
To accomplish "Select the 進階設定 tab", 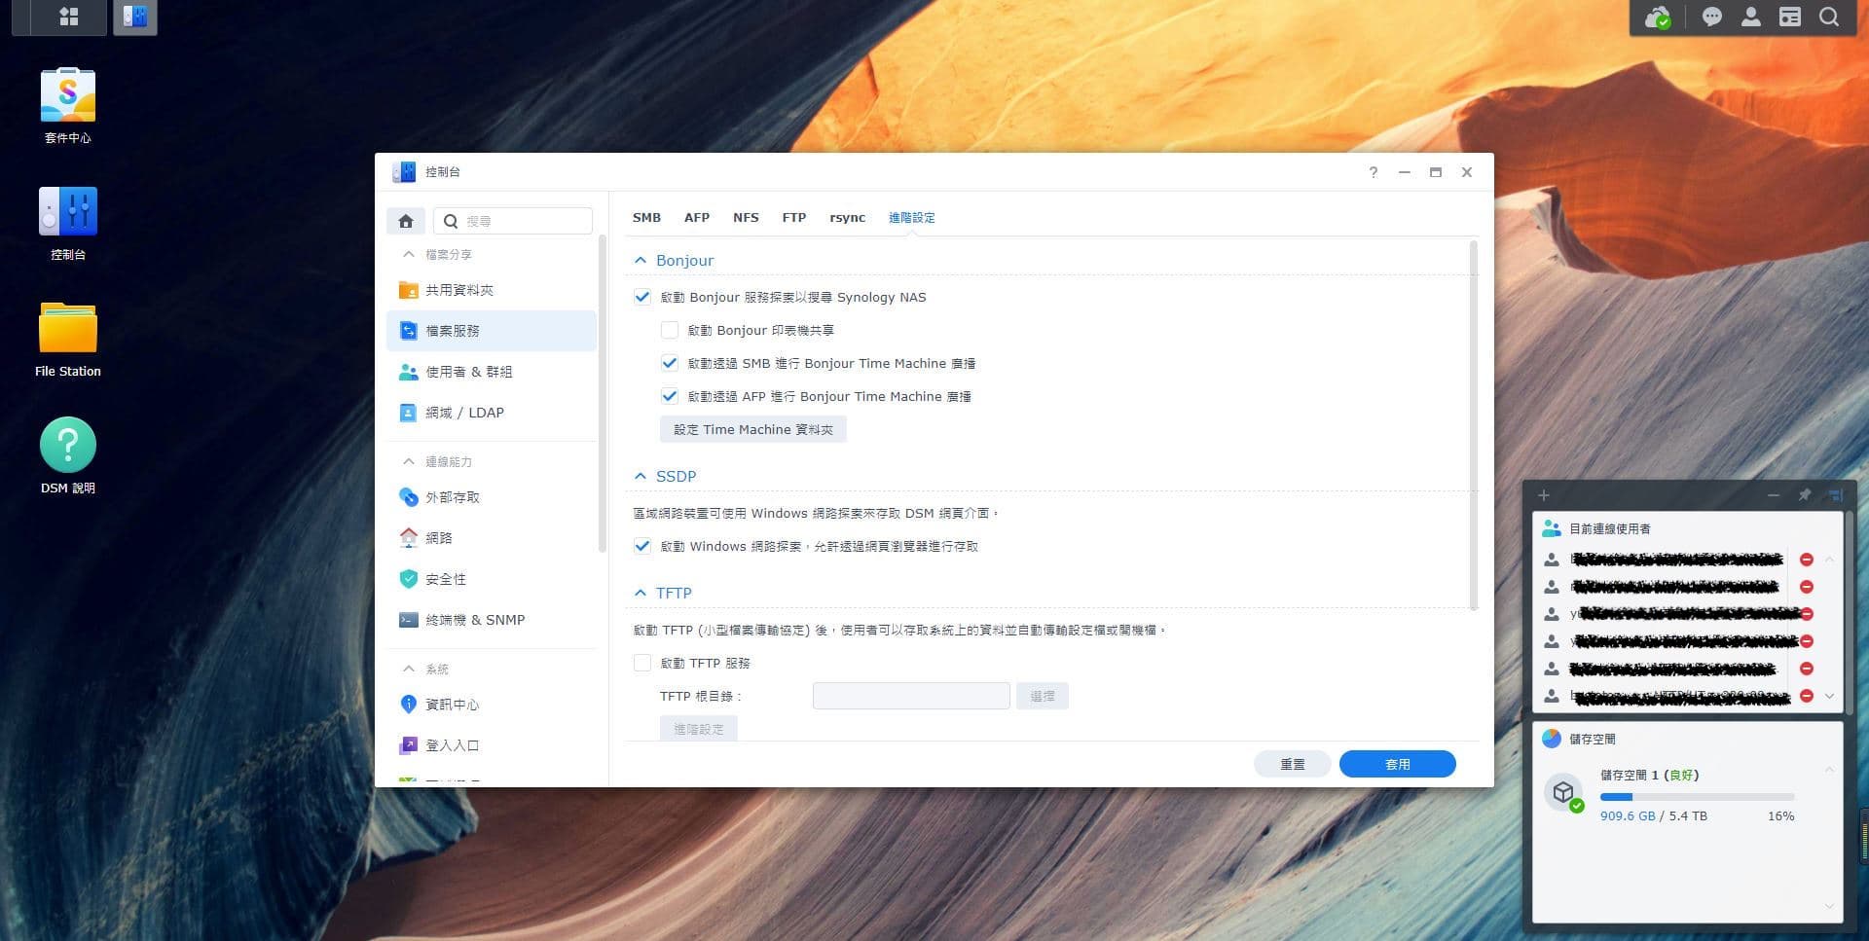I will 912,218.
